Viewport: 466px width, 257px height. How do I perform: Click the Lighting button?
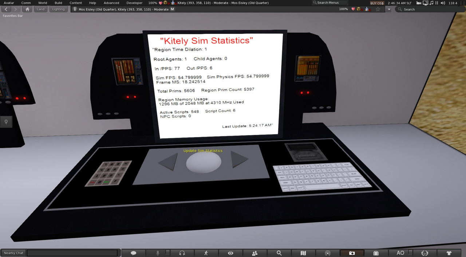tap(58, 9)
